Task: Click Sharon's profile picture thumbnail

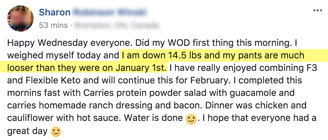Action: click(20, 18)
